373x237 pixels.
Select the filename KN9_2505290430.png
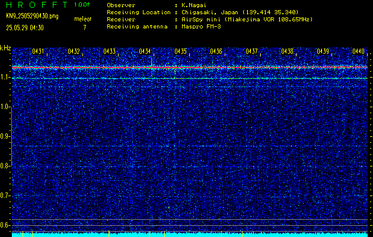(x=32, y=16)
